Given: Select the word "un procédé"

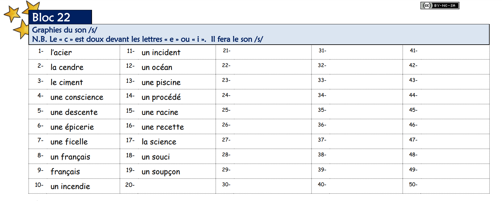Looking at the screenshot, I should [x=161, y=97].
